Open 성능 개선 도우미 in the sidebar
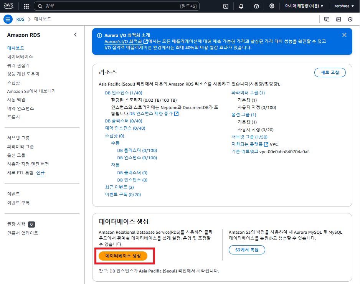Screen dimensions: 360x284 pyautogui.click(x=23, y=74)
